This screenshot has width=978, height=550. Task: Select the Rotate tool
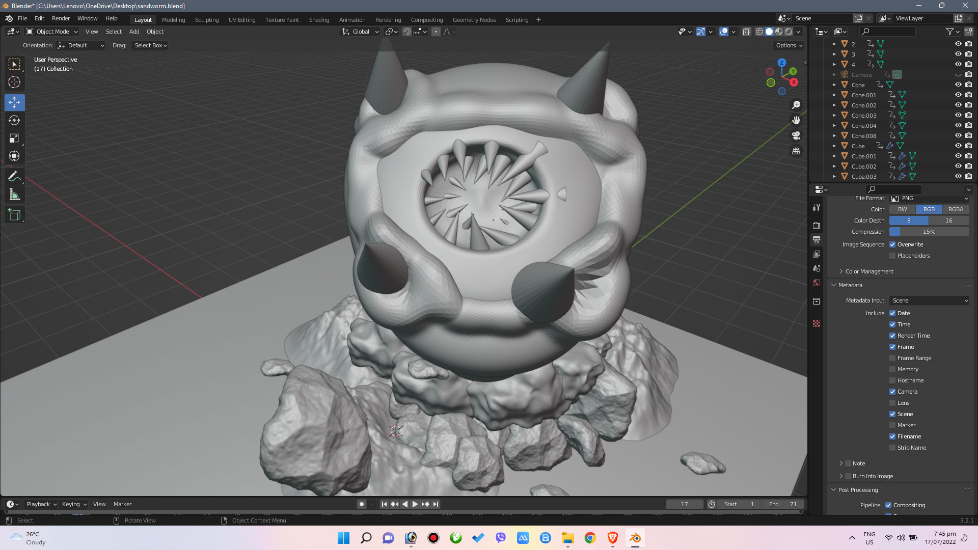tap(14, 120)
